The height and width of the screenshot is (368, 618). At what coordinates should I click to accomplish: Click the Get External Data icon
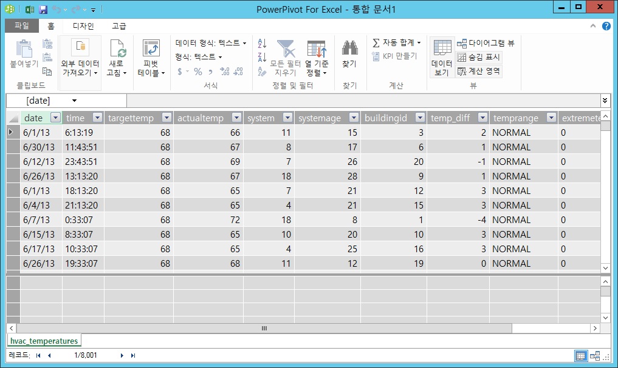(x=80, y=47)
